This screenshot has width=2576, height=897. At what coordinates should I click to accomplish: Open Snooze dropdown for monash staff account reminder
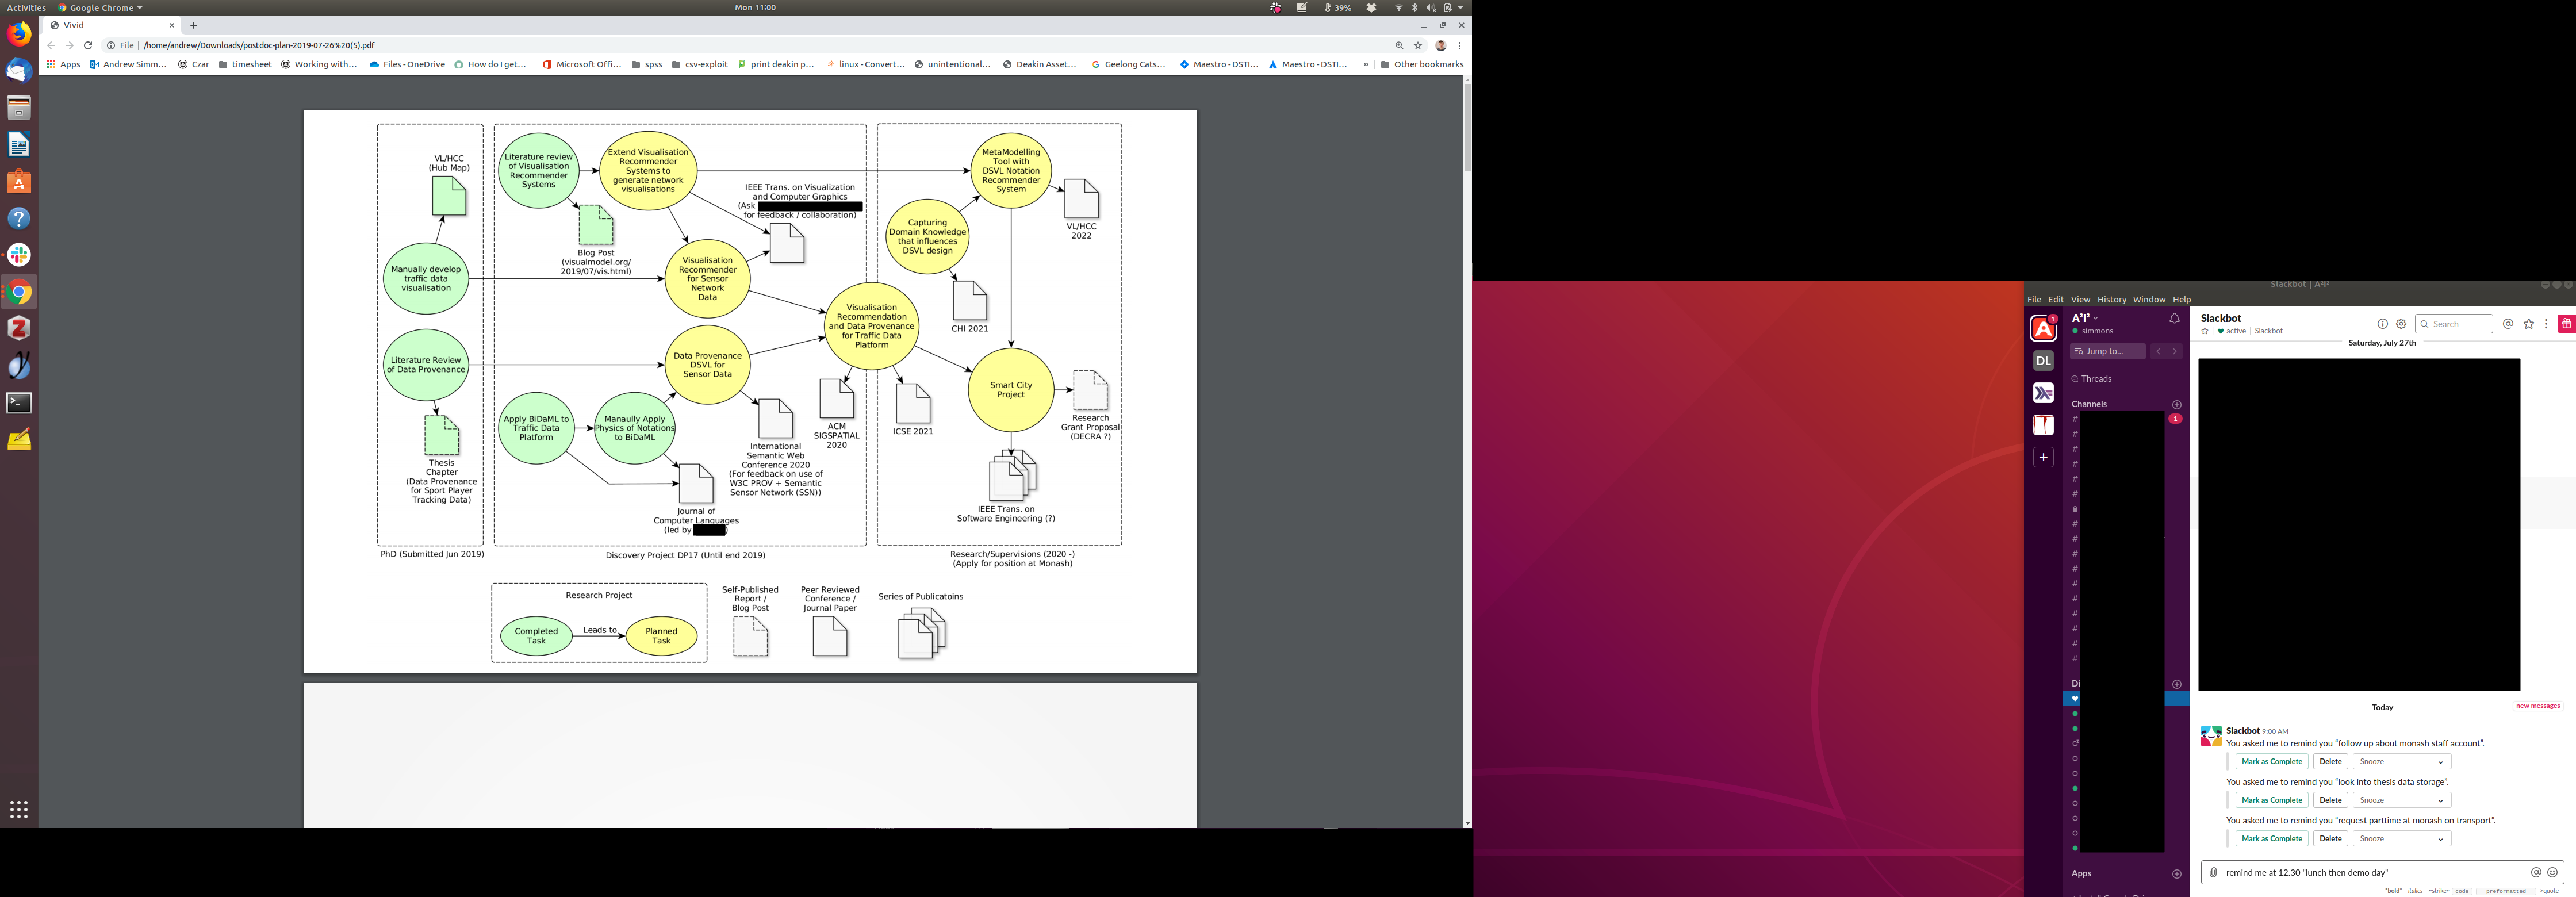[x=2401, y=762]
